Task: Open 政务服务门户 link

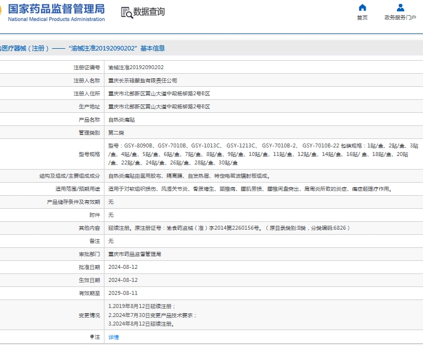Action: 400,18
